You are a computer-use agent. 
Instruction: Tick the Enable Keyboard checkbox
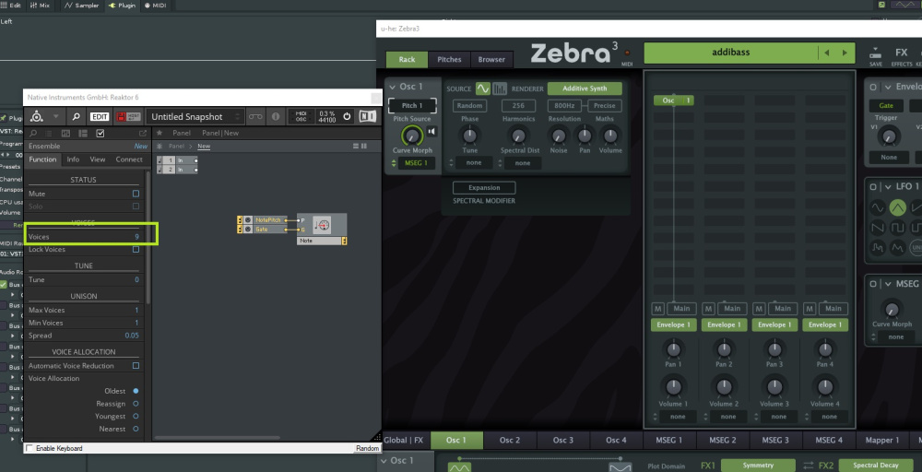point(30,448)
